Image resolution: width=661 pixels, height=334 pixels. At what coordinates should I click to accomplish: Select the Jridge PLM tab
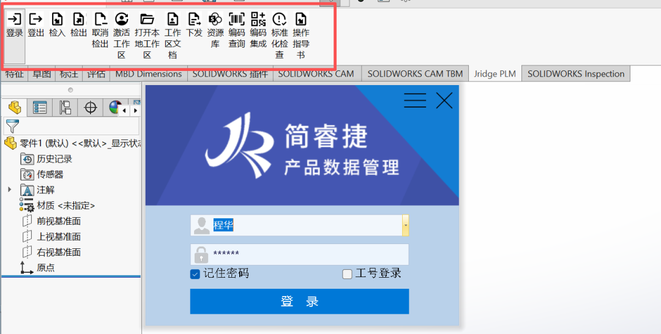495,73
